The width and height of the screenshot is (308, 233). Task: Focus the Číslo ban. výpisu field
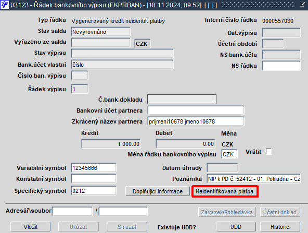[x=80, y=76]
